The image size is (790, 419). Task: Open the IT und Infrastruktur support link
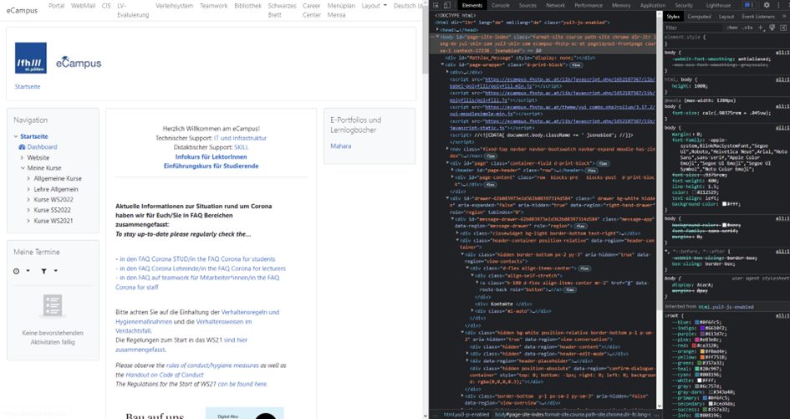click(x=240, y=138)
